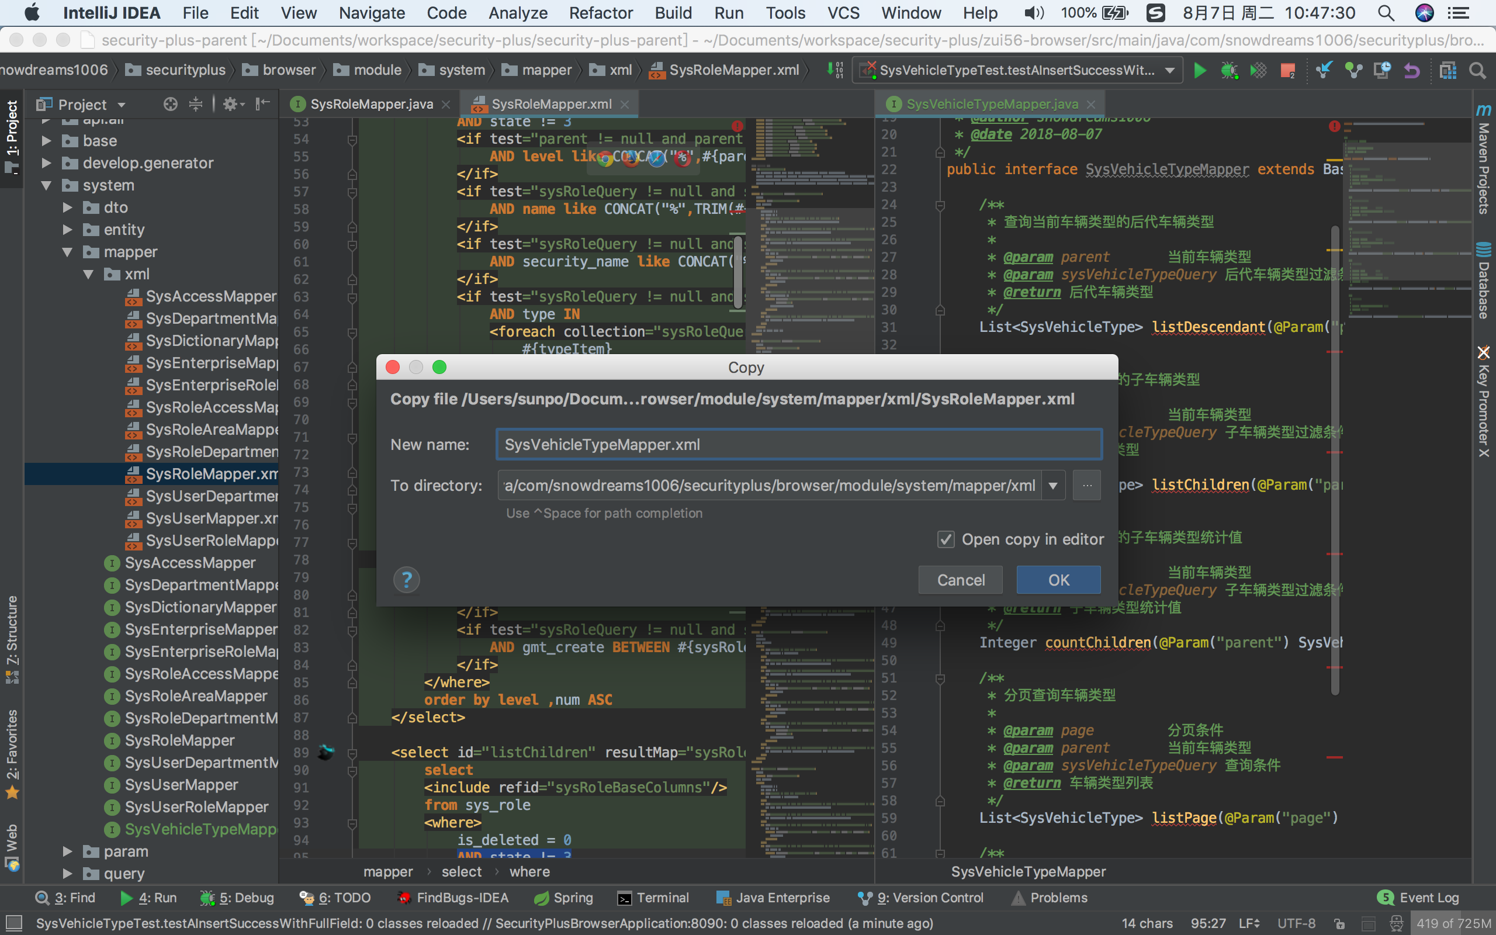Run the selected test configuration
The height and width of the screenshot is (935, 1496).
(1200, 71)
